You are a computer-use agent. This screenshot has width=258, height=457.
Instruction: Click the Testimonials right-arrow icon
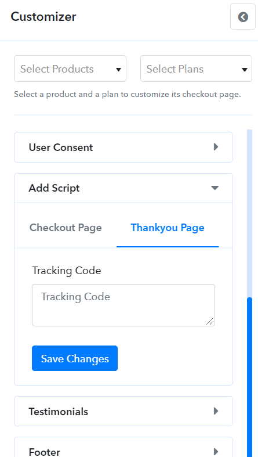tap(216, 411)
